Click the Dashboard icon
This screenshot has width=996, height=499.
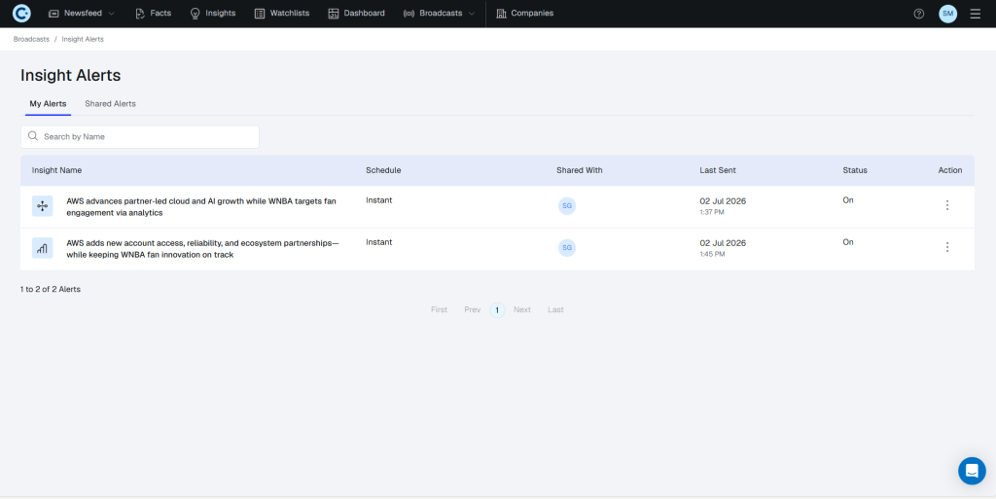334,14
